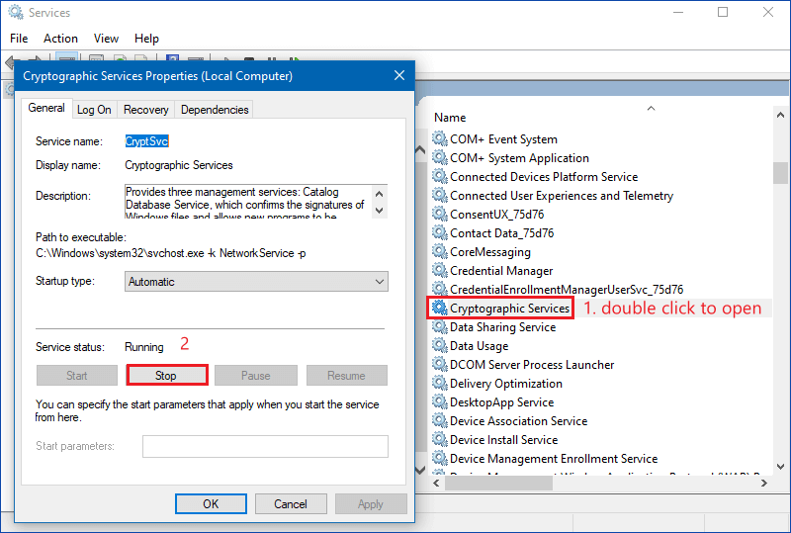Click gear icon of COM+ System Application

tap(440, 157)
